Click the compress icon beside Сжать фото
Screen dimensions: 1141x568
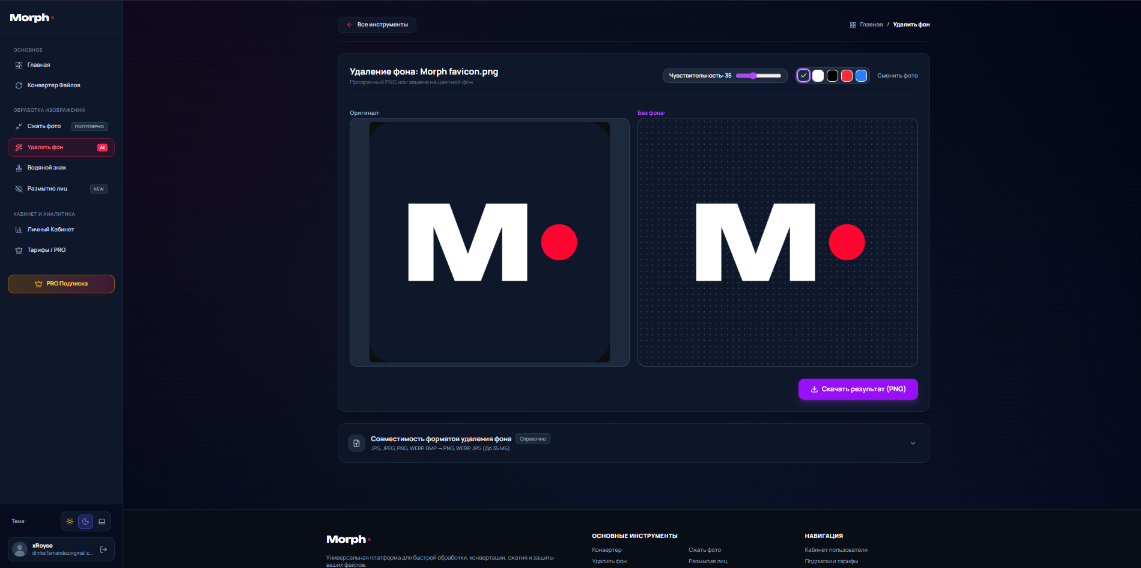coord(19,126)
